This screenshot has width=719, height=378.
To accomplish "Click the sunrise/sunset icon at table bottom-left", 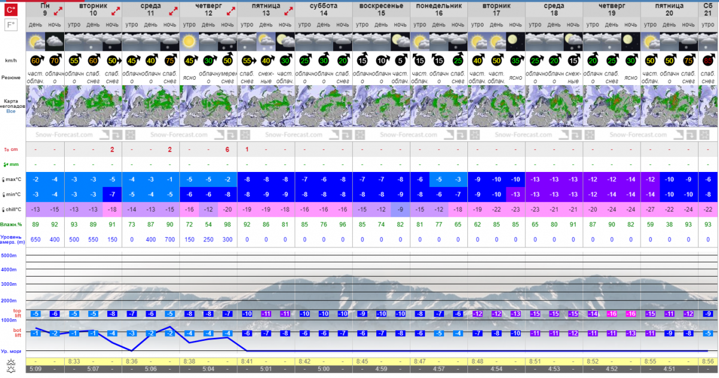I will [11, 366].
